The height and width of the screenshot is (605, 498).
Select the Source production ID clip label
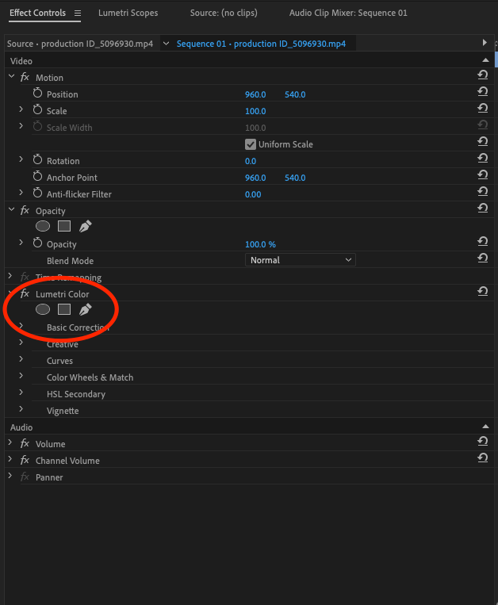tap(79, 44)
